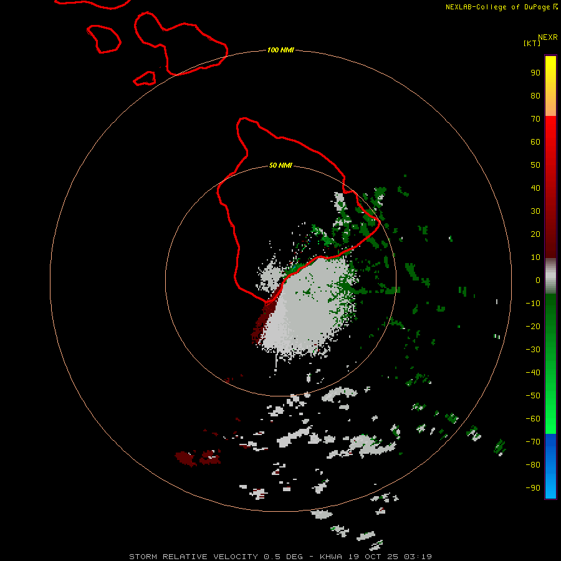Image resolution: width=561 pixels, height=561 pixels.
Task: Click the -40 value on the velocity scale
Action: (x=533, y=373)
